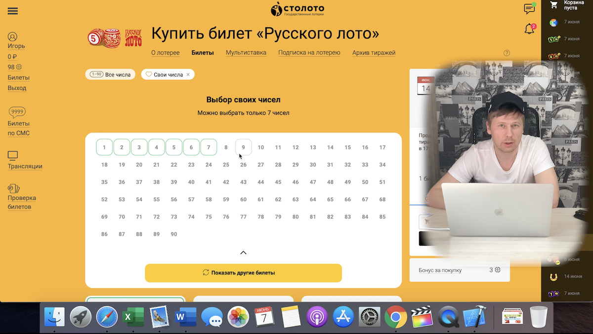Open the ticket check icon
593x334 pixels.
[13, 188]
